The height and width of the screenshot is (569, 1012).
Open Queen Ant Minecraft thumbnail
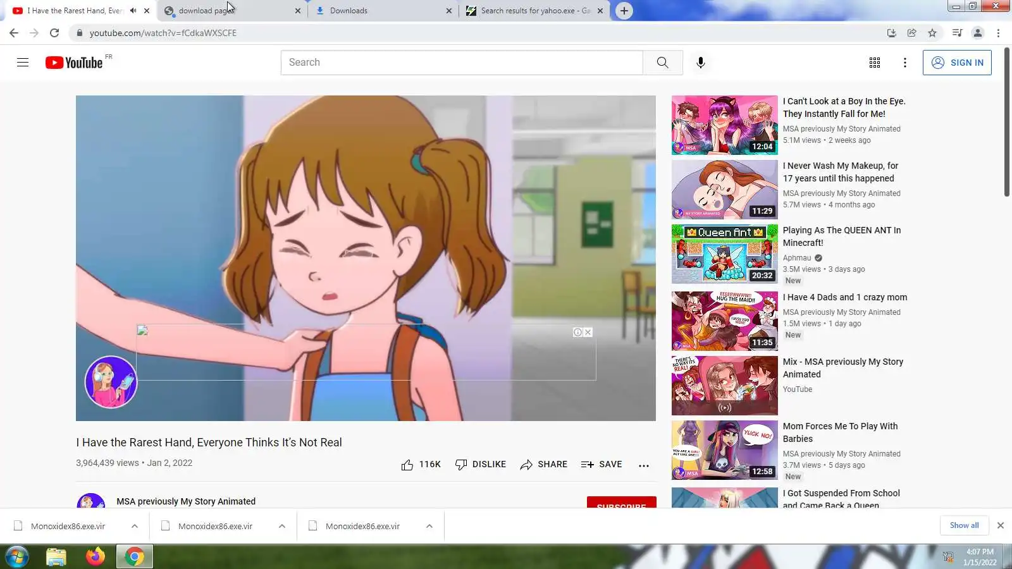coord(725,254)
